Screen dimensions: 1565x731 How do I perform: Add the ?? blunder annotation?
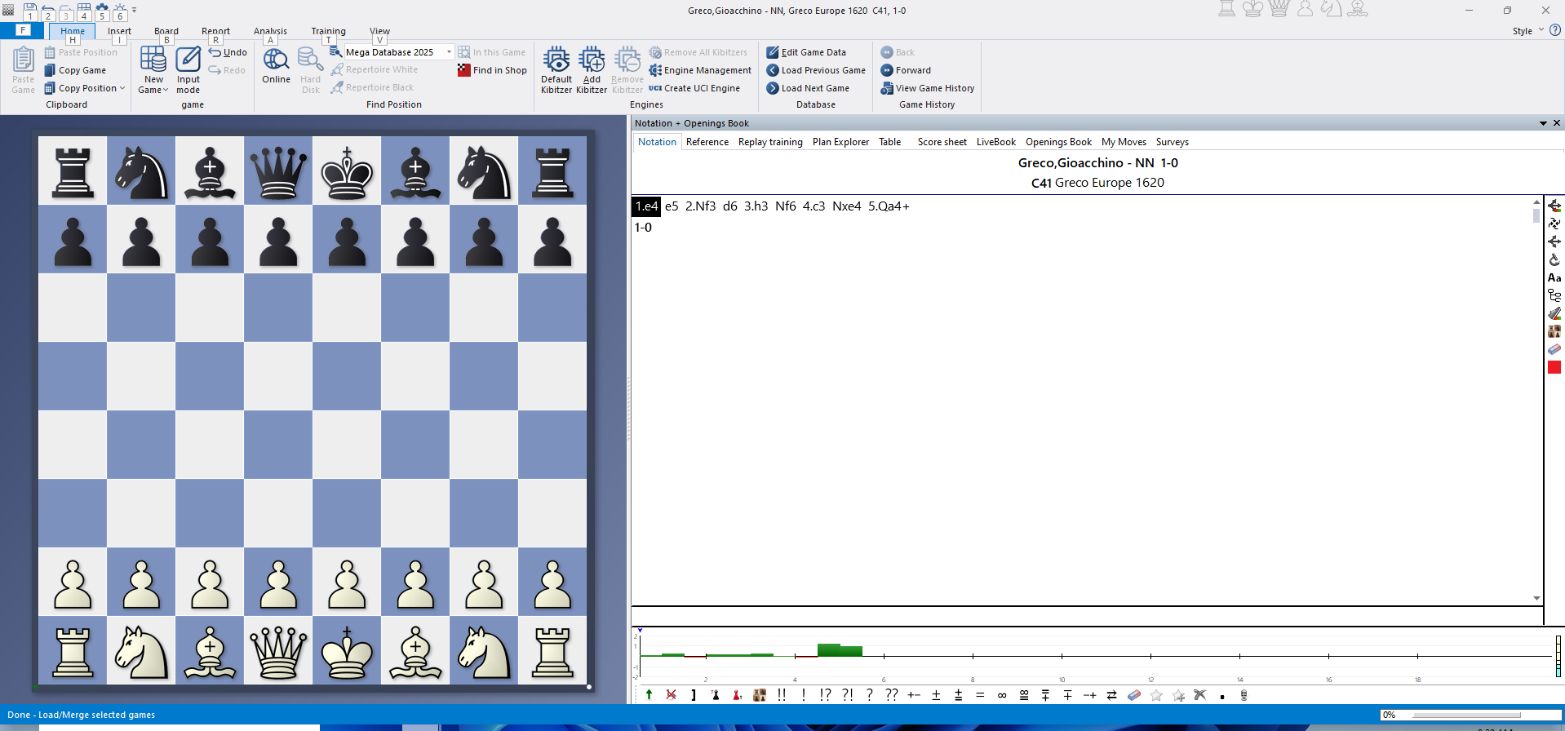(892, 695)
